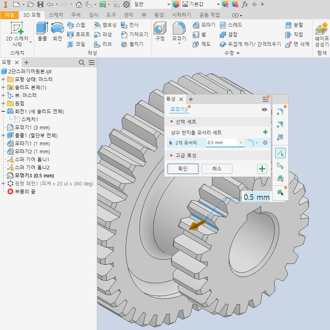Image resolution: width=330 pixels, height=330 pixels.
Task: Add setback fillet set icon
Action: click(280, 137)
